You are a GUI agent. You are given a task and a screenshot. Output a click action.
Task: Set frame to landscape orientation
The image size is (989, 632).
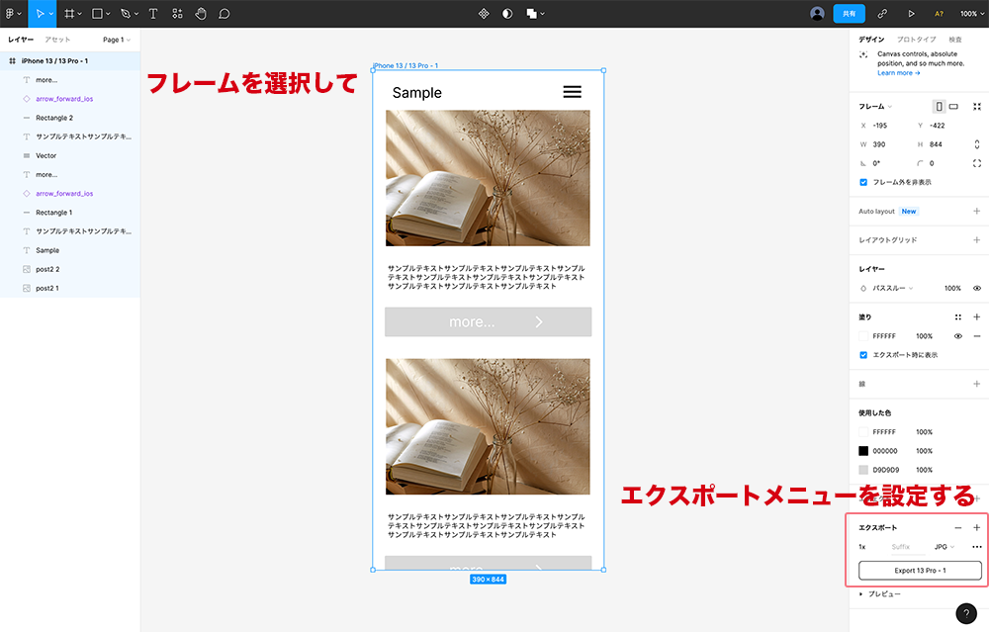tap(953, 107)
